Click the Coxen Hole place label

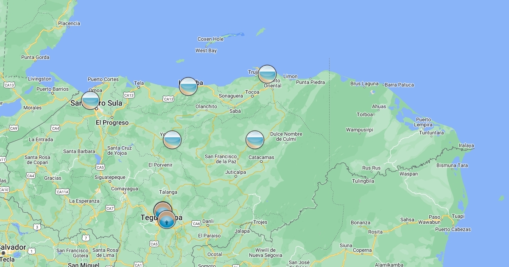coord(210,39)
